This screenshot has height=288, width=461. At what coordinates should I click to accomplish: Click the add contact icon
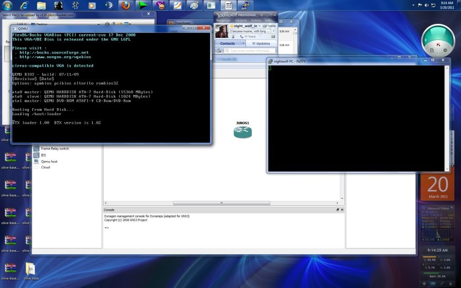219,51
